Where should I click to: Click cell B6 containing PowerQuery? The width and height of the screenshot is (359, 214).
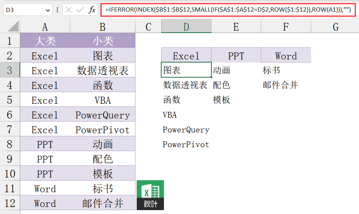click(102, 115)
